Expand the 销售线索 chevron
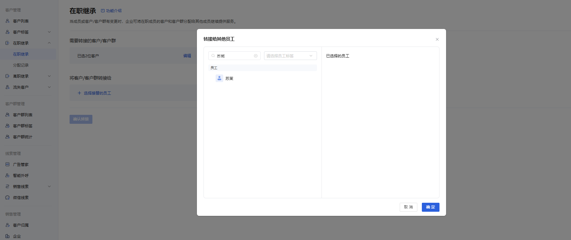571x240 pixels. pos(49,187)
